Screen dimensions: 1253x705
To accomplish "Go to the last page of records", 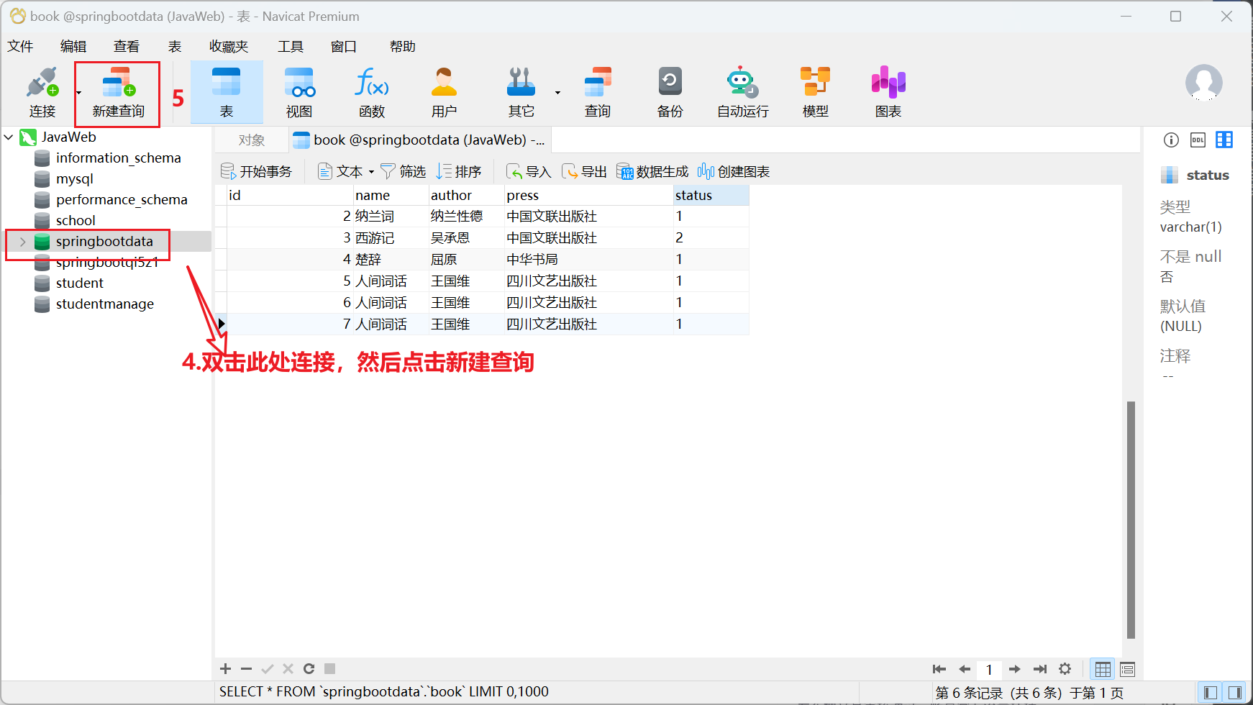I will click(1040, 669).
